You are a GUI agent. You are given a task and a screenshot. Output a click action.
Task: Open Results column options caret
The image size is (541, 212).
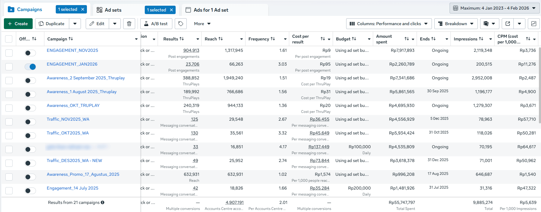[x=198, y=39]
